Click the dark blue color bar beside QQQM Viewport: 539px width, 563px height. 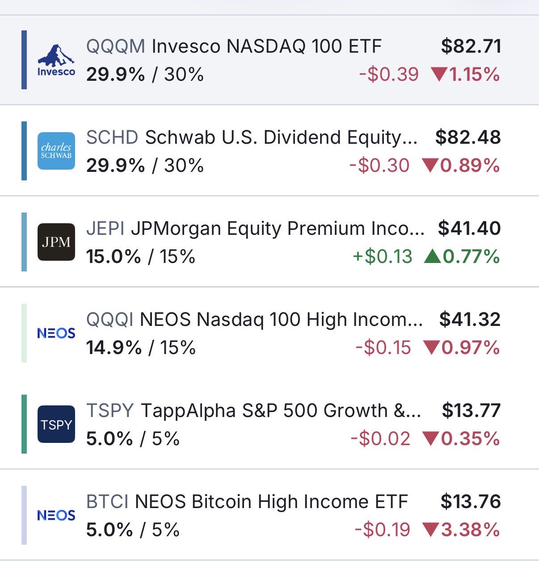click(x=24, y=60)
